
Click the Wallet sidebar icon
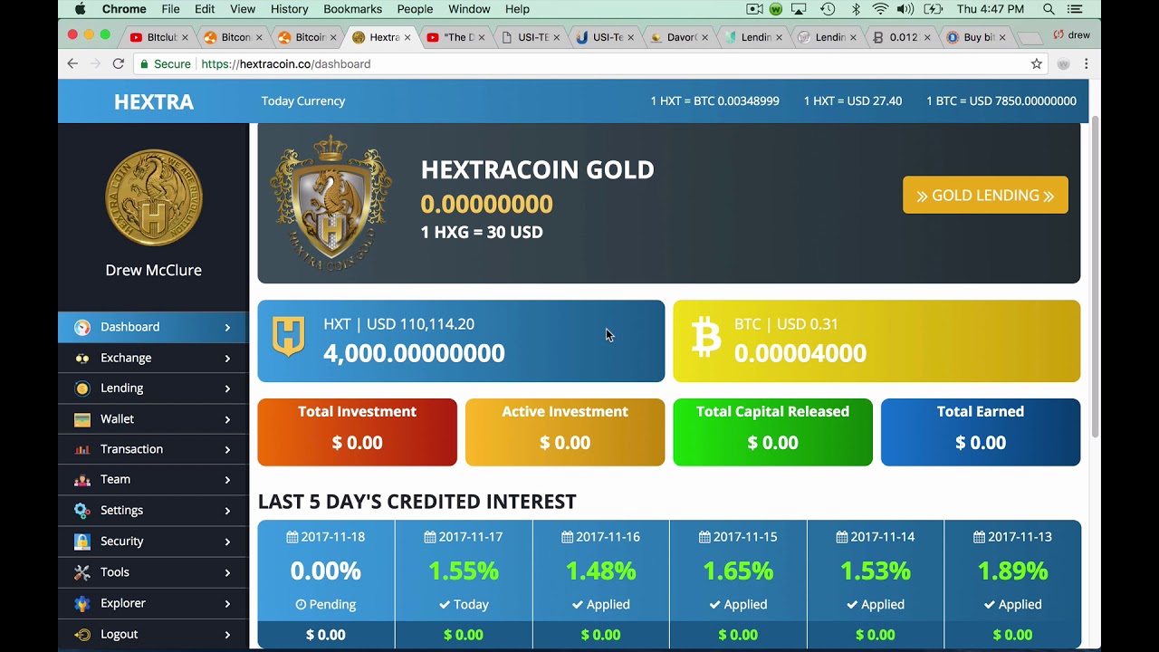coord(82,419)
